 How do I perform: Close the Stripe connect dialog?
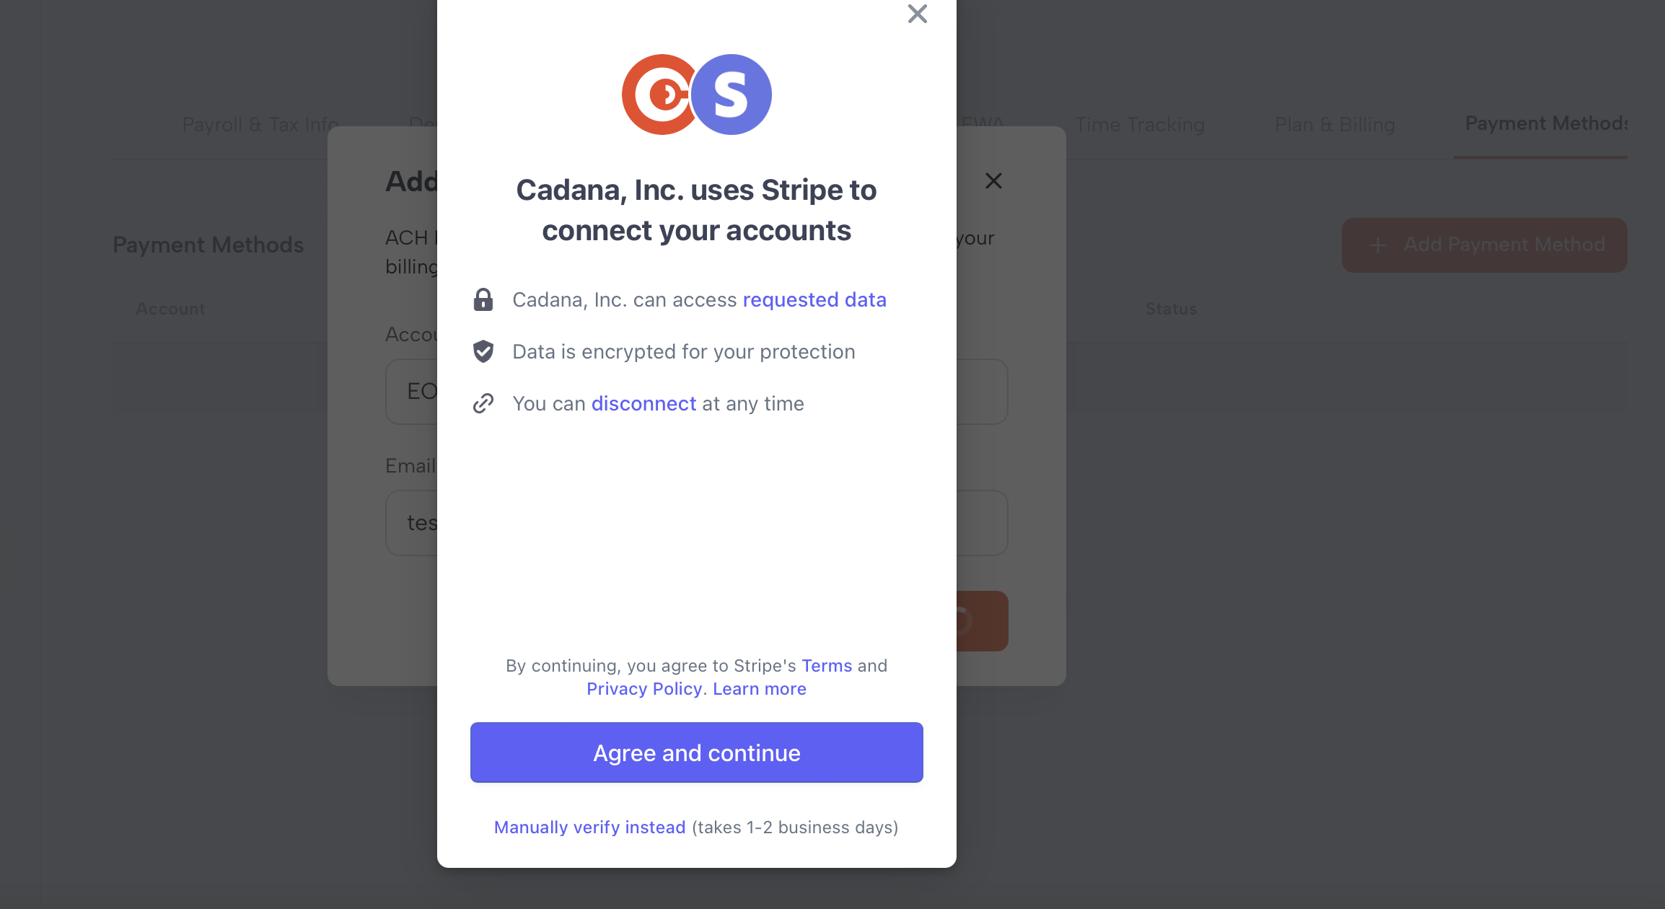point(917,14)
